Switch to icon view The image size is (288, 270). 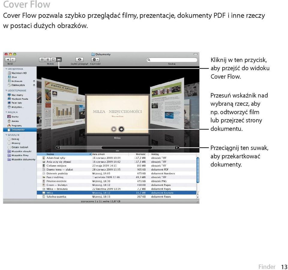[x=42, y=59]
